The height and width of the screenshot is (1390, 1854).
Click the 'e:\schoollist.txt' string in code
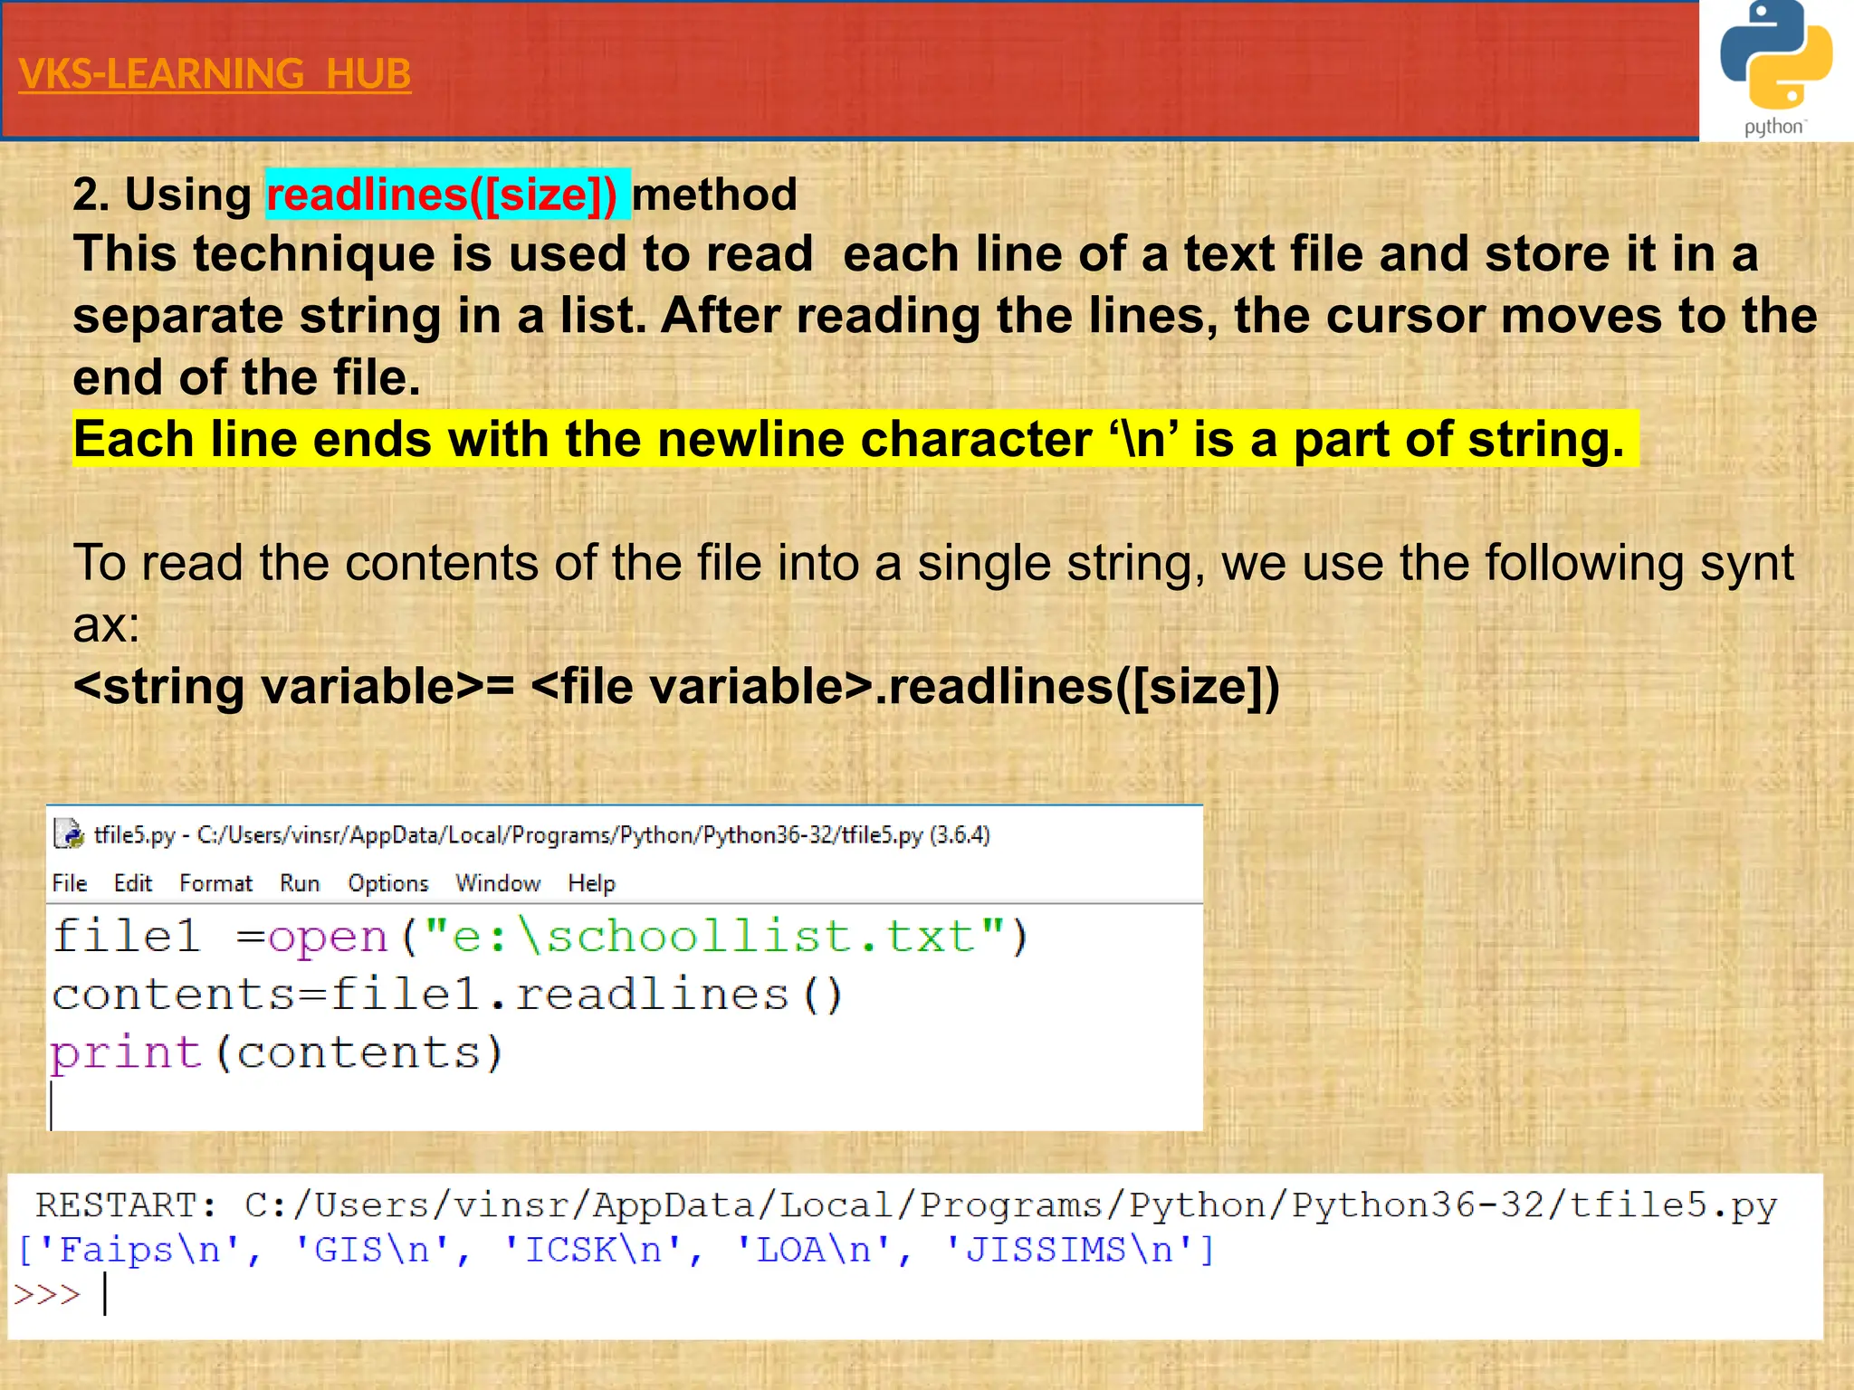[714, 937]
